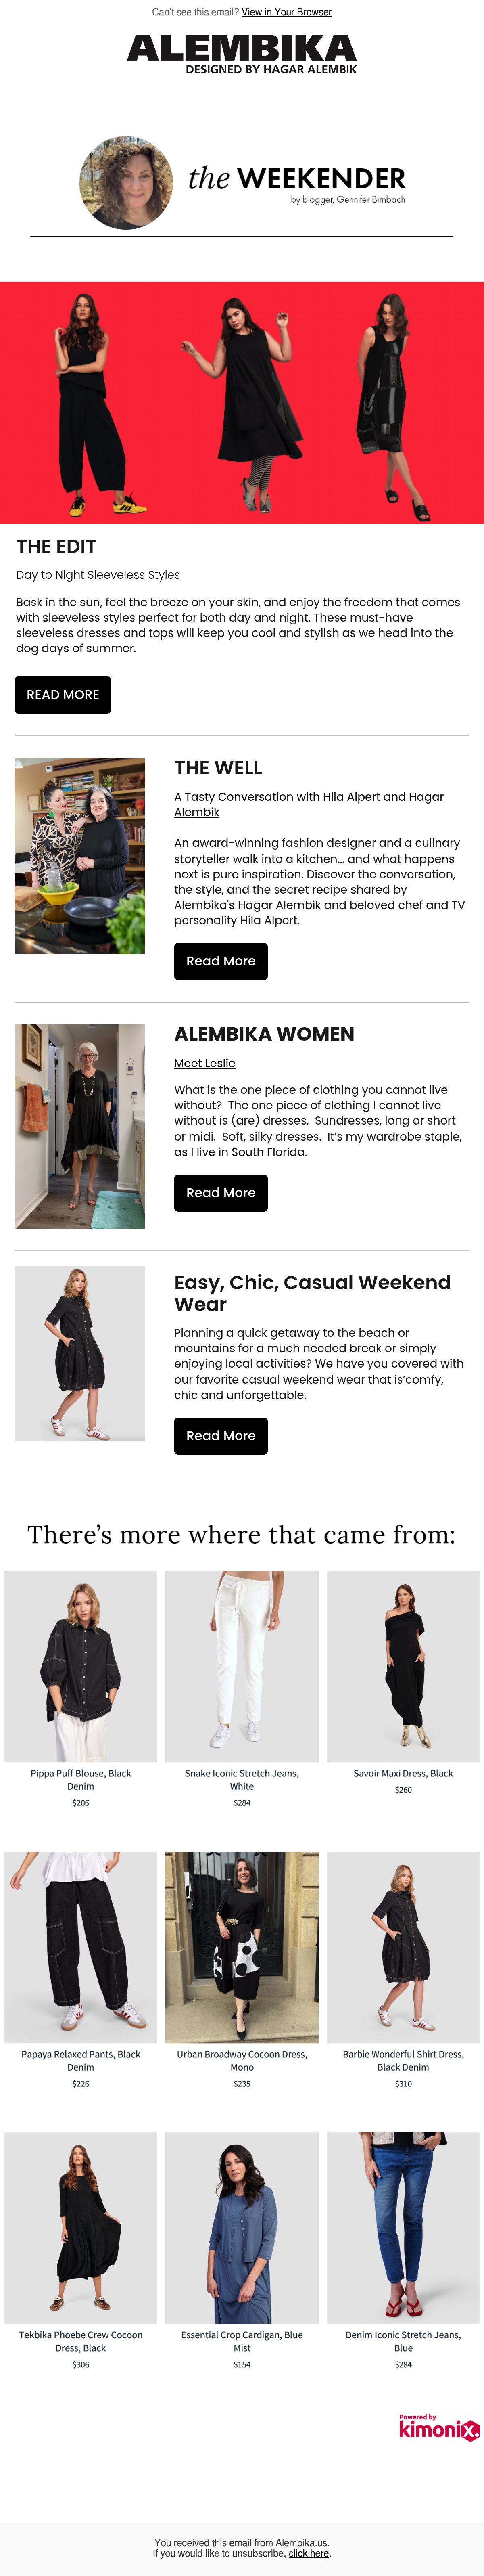
Task: Click Read More under Casual Weekend Wear
Action: [x=221, y=1436]
